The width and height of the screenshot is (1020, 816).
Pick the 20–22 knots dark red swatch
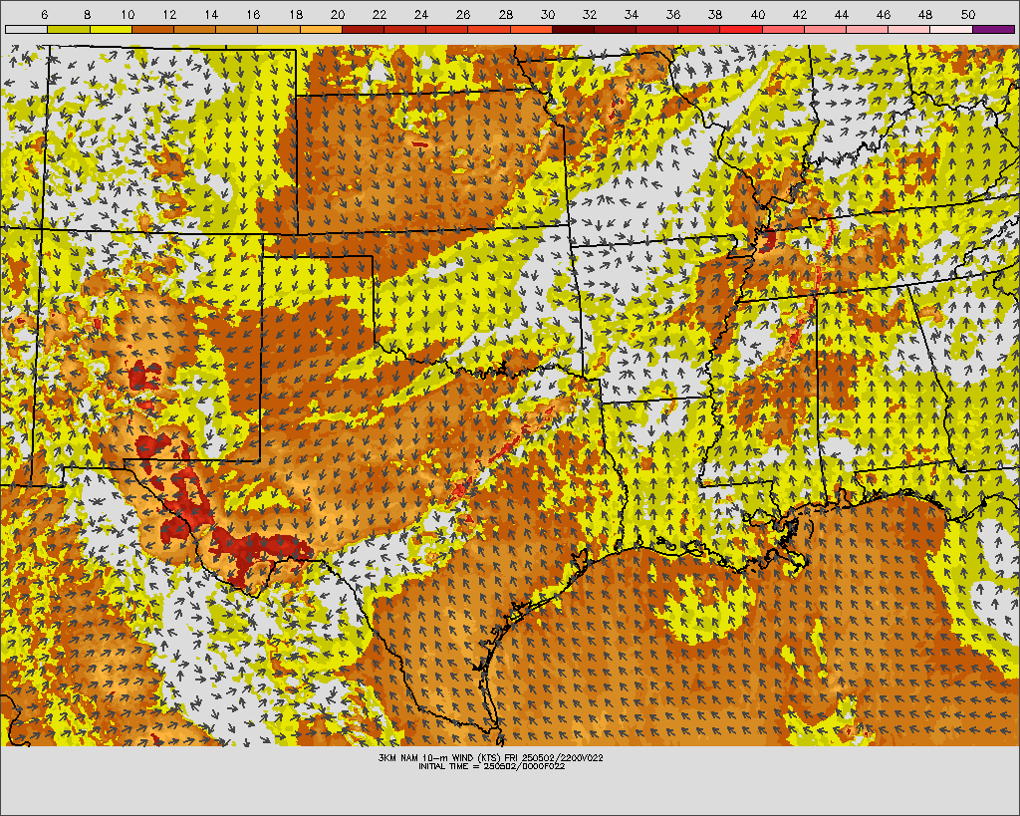(x=363, y=29)
